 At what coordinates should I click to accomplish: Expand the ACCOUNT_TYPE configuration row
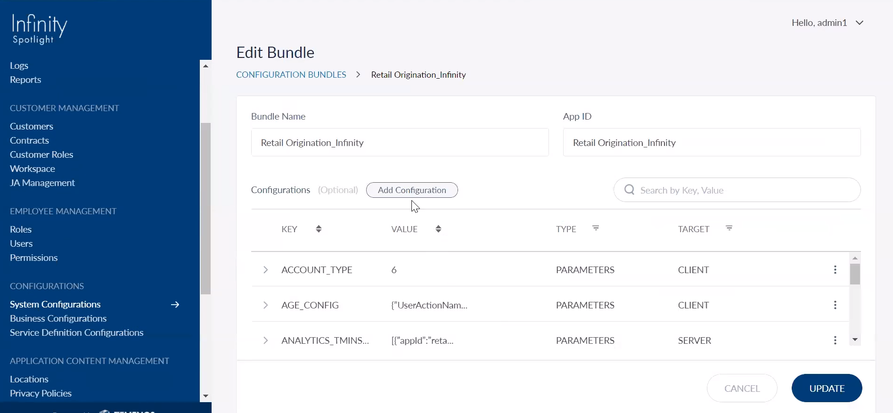(265, 270)
